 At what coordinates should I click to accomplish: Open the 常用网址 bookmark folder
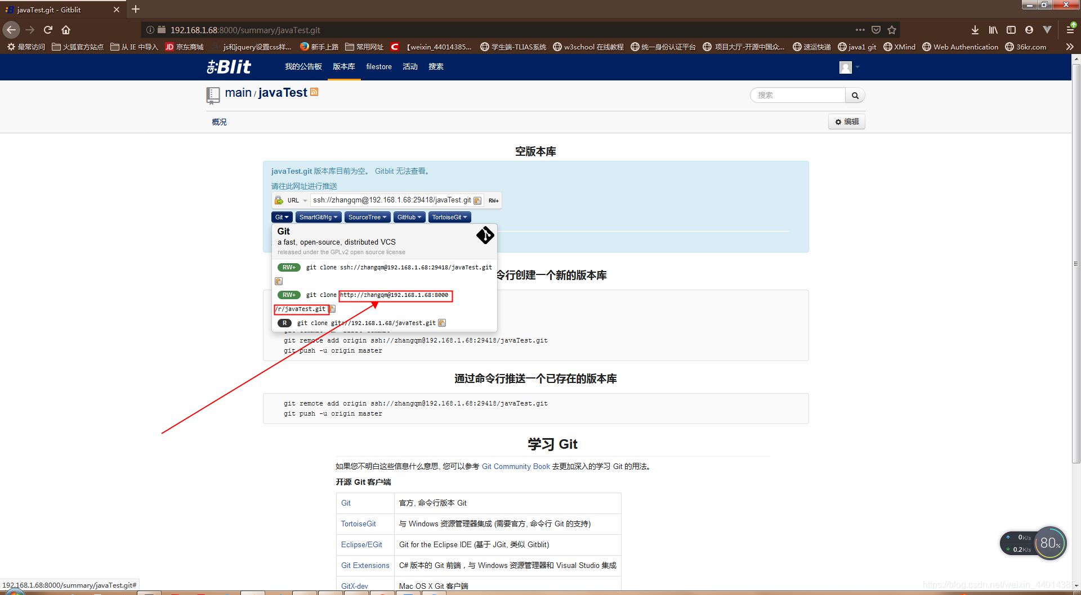point(364,47)
